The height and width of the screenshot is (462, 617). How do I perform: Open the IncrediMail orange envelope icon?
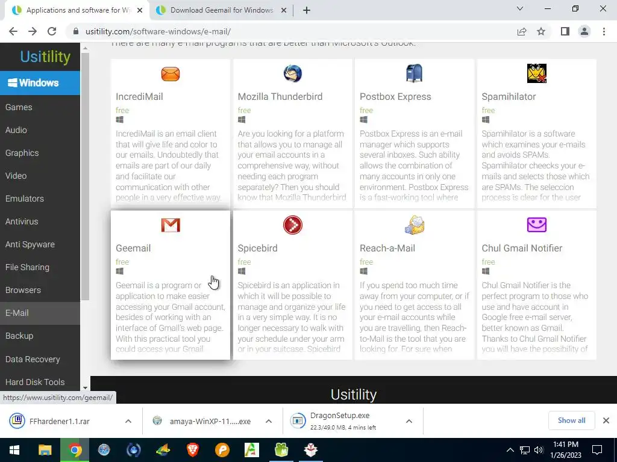tap(171, 74)
